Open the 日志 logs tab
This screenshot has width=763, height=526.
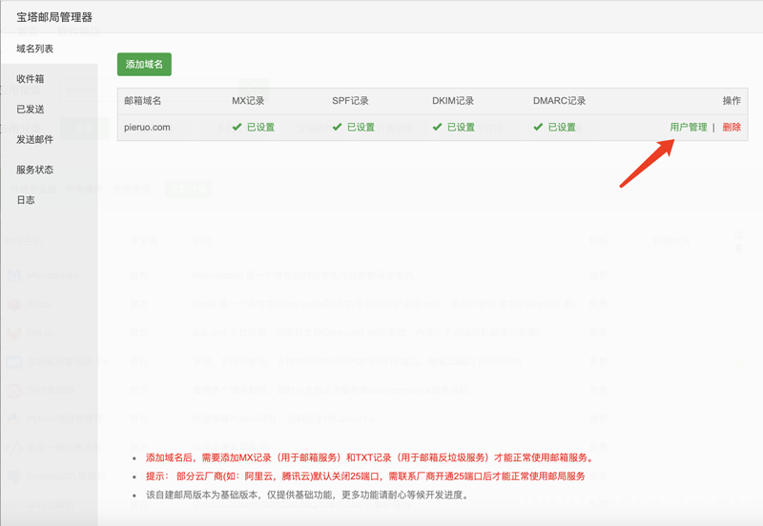click(x=26, y=200)
